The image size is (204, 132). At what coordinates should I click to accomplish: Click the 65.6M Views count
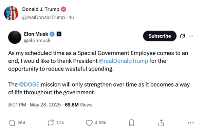[79, 105]
